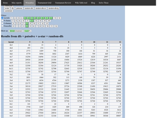Click the 6x1 layout row label
Viewport: 157px width, 118px height.
11,104
